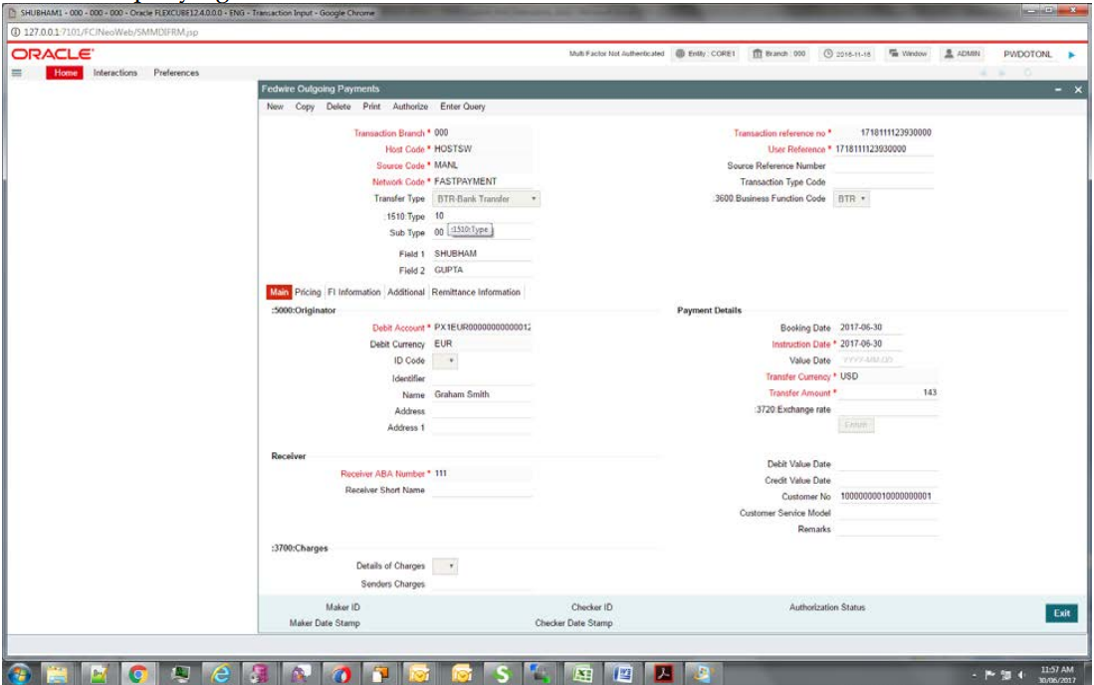Click the Name field showing Graham Smith
Image resolution: width=1094 pixels, height=685 pixels.
point(482,395)
